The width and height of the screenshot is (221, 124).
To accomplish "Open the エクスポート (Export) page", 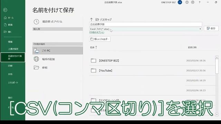I will tap(13, 83).
